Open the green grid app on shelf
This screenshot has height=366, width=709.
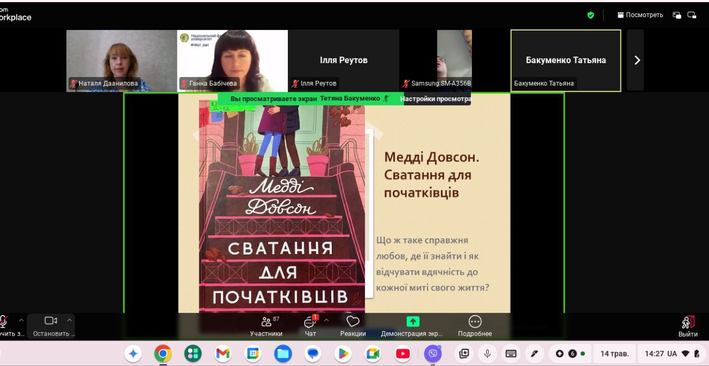[193, 353]
